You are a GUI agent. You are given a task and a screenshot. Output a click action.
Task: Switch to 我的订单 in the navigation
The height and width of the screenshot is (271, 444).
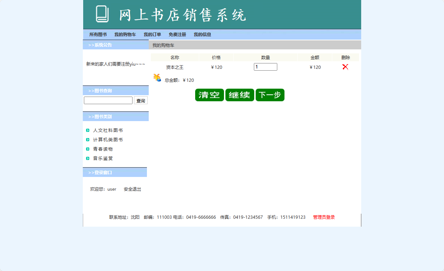pyautogui.click(x=152, y=34)
